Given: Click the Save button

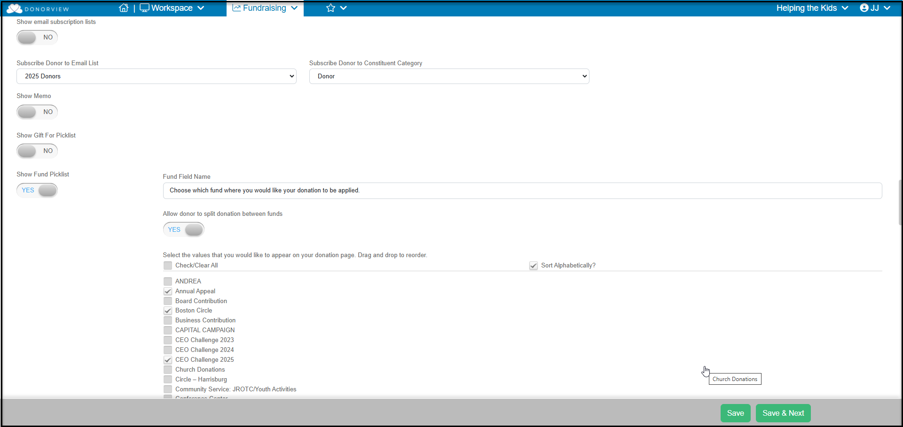Looking at the screenshot, I should [x=735, y=413].
